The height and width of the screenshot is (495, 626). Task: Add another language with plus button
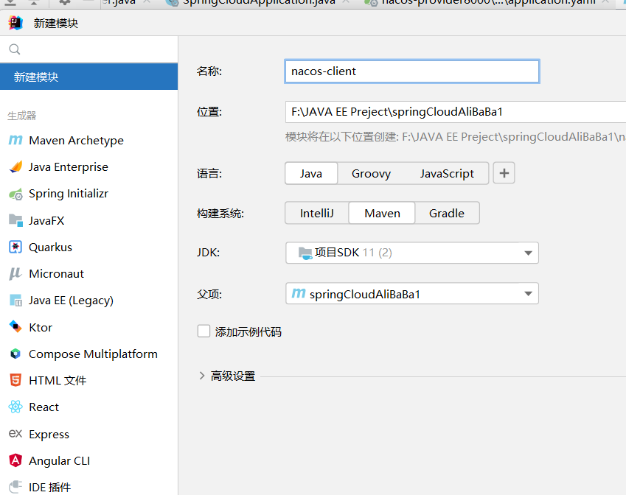pos(504,173)
